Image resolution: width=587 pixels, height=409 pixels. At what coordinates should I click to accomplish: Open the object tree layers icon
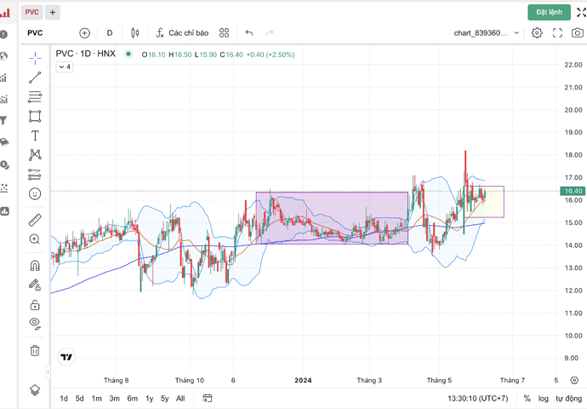(x=35, y=390)
